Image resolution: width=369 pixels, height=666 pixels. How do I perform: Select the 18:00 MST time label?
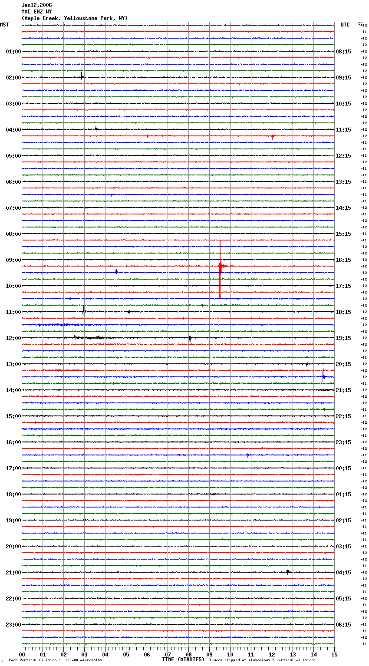13,495
